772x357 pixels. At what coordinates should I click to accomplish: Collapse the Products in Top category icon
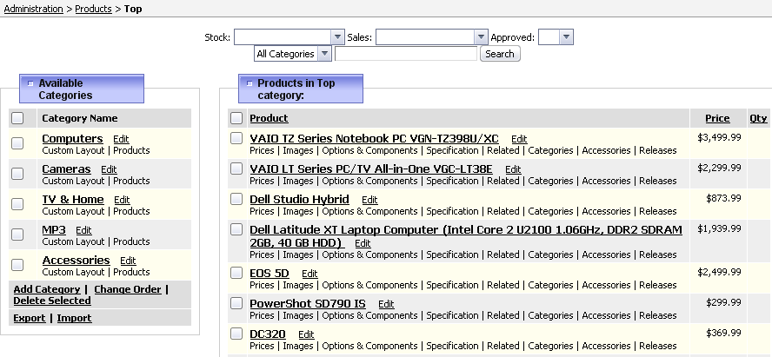pyautogui.click(x=250, y=83)
